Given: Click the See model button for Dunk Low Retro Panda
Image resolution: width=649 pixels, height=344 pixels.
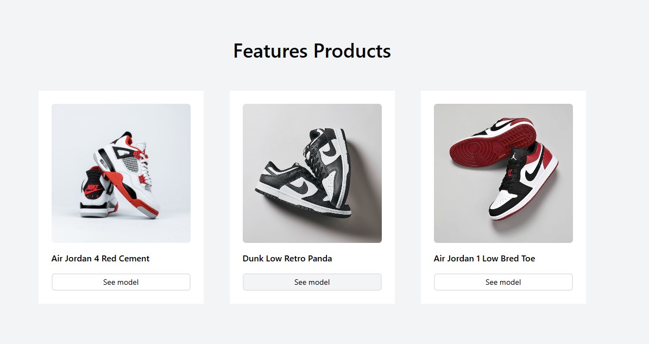Looking at the screenshot, I should [x=312, y=282].
